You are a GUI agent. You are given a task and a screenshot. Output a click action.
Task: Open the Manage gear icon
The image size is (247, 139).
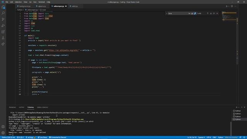click(x=3, y=133)
